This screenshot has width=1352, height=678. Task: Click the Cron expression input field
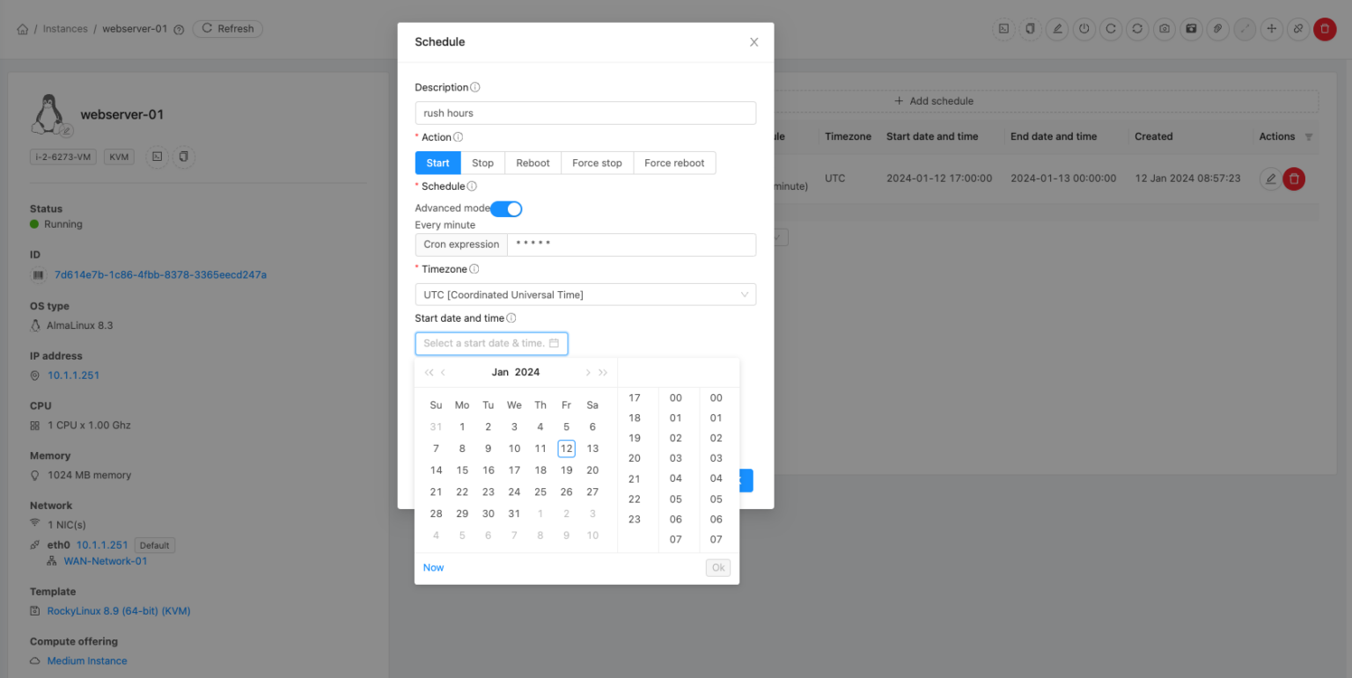[x=631, y=244]
